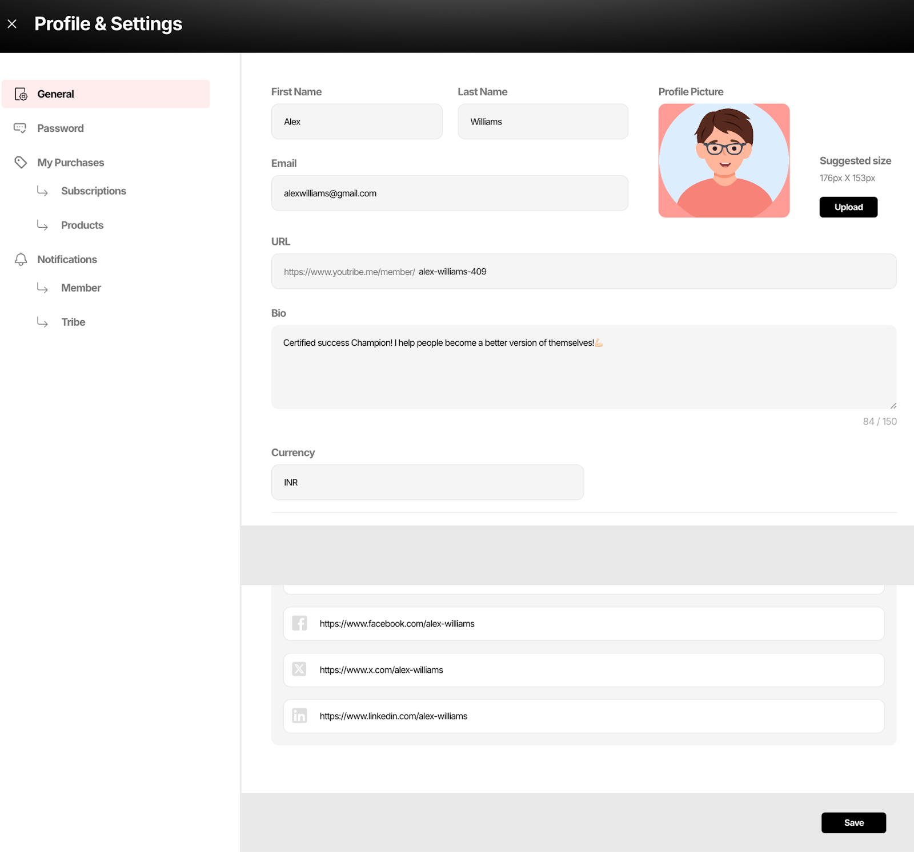Open Tribe notifications settings

tap(73, 322)
